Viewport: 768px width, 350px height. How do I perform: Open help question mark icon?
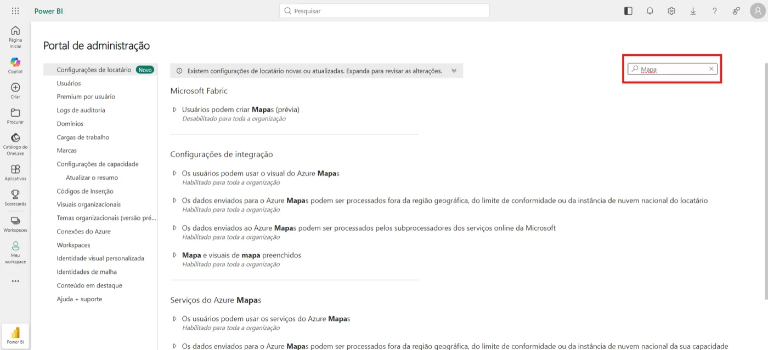715,11
